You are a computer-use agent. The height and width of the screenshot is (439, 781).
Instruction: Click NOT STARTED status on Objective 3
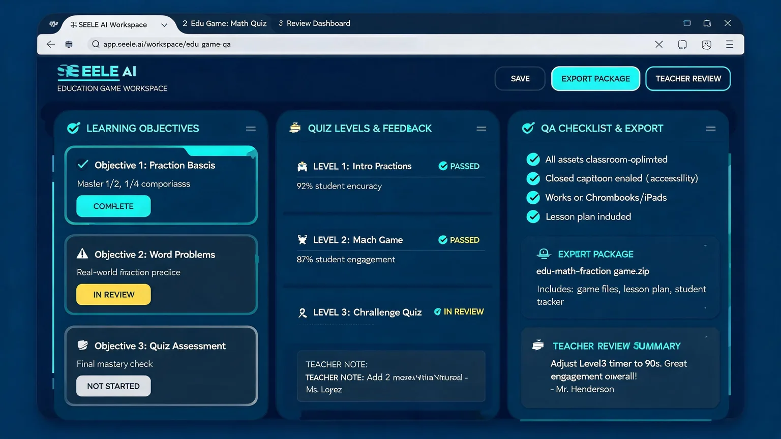pos(113,386)
